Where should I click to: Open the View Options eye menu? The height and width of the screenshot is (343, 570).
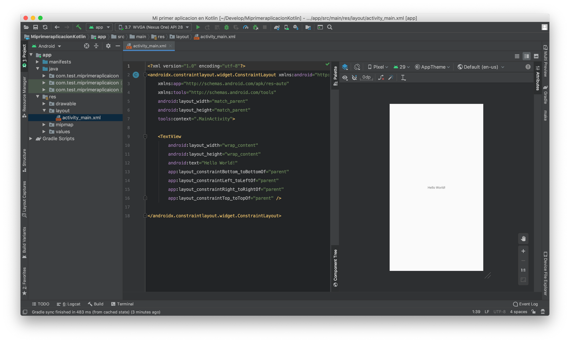click(345, 77)
